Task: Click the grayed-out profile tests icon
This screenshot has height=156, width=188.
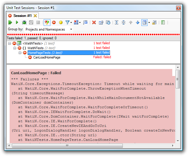Action: click(x=31, y=22)
